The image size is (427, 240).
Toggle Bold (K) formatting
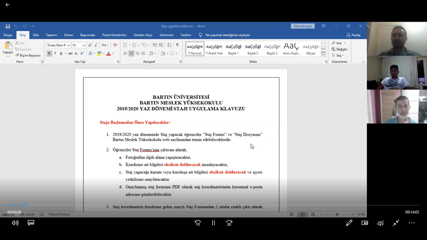coord(49,53)
